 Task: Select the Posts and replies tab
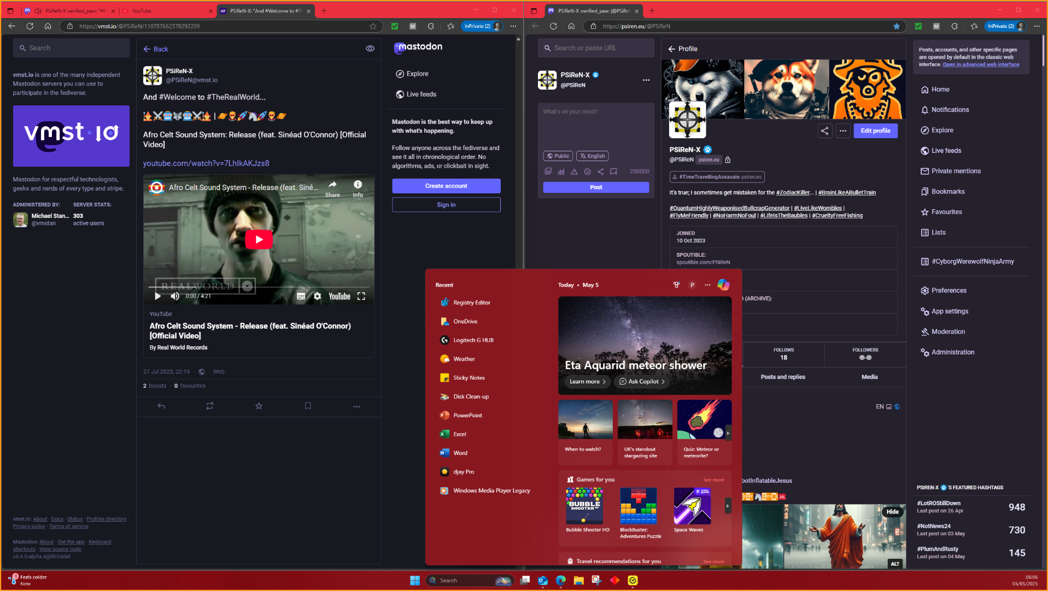(783, 377)
